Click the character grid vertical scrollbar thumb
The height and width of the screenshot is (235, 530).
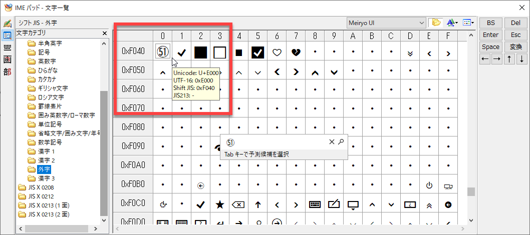(x=470, y=192)
